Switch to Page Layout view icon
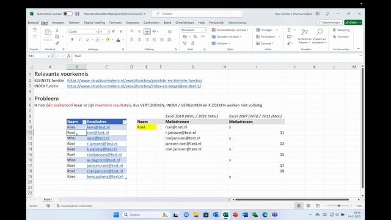The image size is (391, 220). pyautogui.click(x=309, y=206)
